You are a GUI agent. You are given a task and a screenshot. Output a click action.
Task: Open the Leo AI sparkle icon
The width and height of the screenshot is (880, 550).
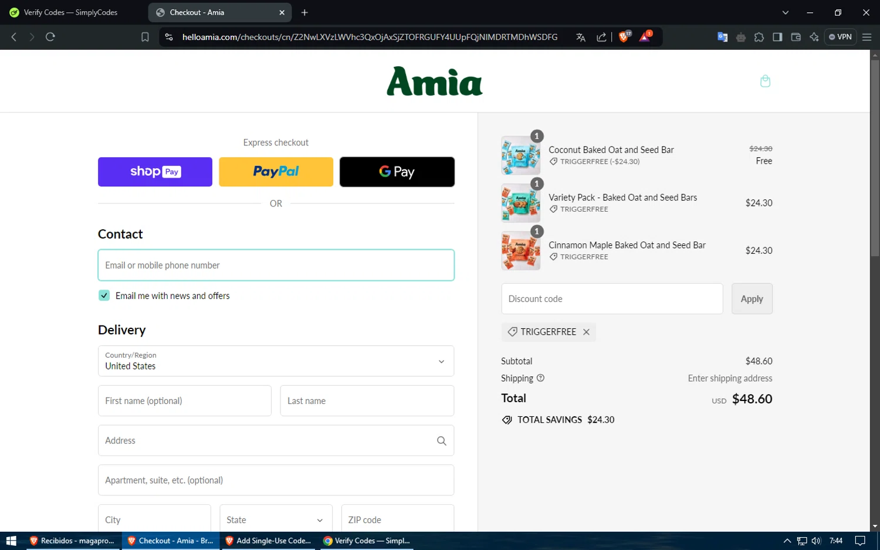[x=814, y=37]
